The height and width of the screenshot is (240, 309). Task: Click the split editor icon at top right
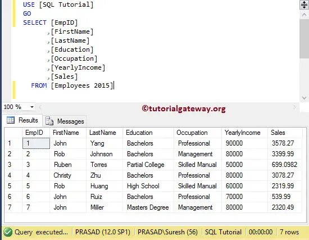pos(305,4)
